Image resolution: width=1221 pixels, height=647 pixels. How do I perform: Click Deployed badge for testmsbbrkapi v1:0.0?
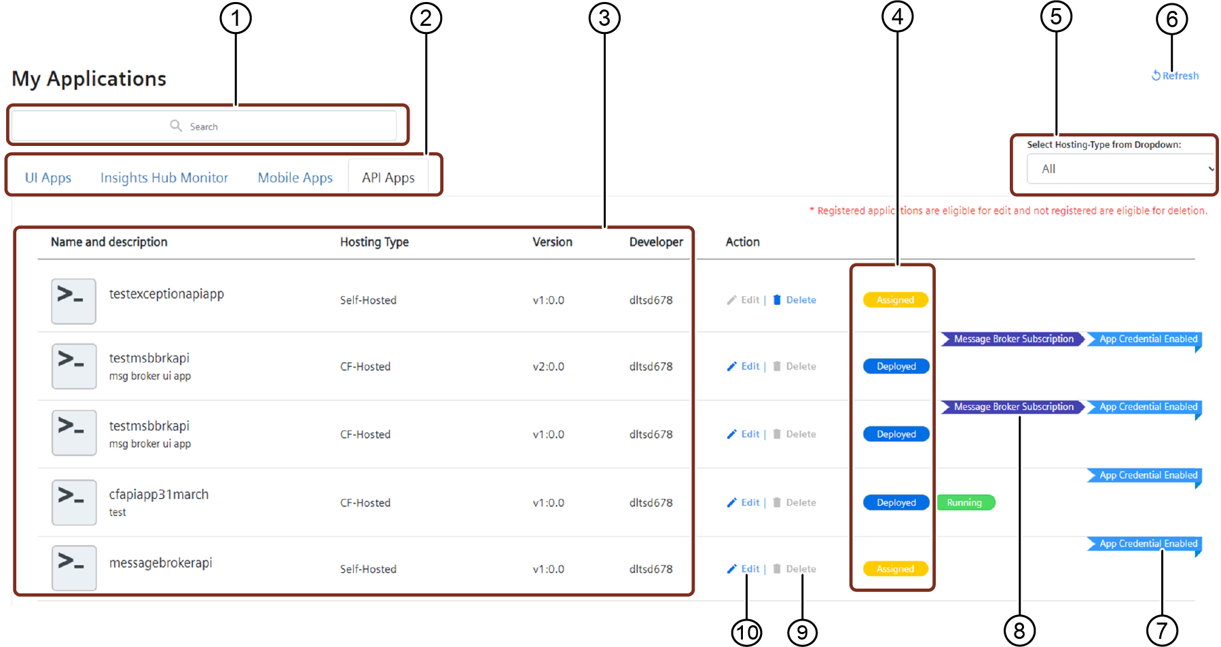point(896,435)
